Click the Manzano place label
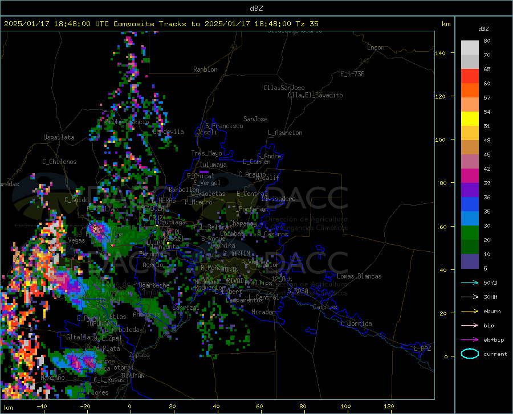 point(52,378)
